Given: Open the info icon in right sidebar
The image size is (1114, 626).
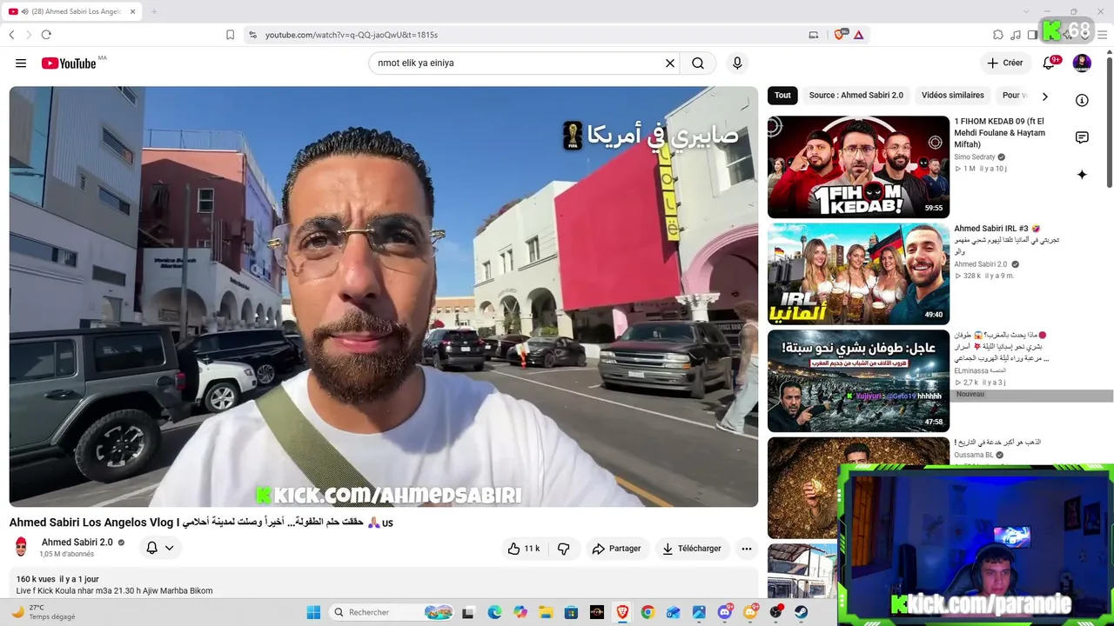Looking at the screenshot, I should point(1082,100).
